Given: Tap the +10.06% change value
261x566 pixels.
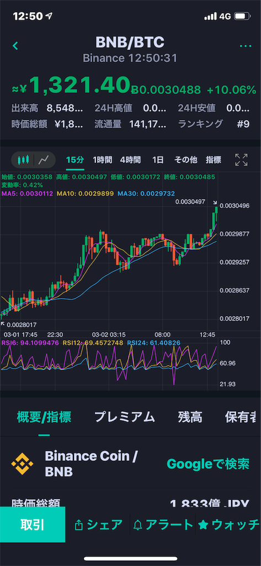Looking at the screenshot, I should click(231, 90).
